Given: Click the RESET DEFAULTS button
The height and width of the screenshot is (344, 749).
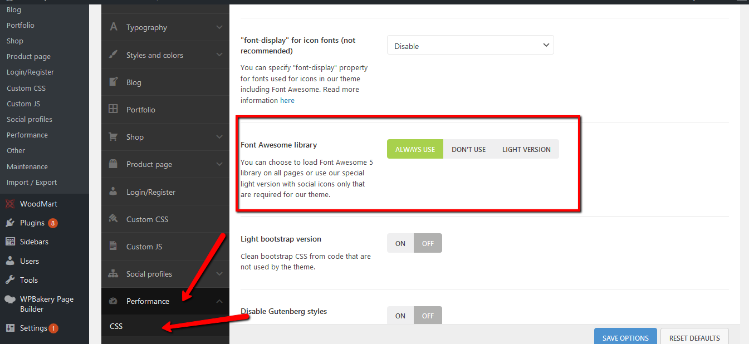Looking at the screenshot, I should coord(694,337).
